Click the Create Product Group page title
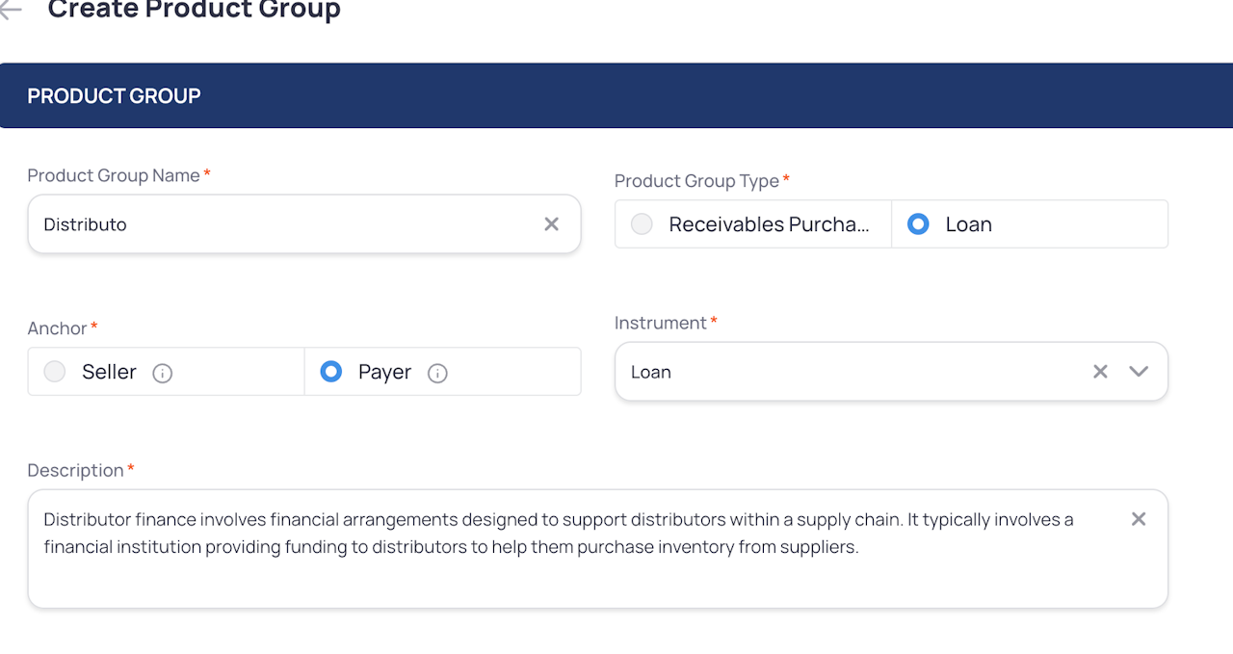The width and height of the screenshot is (1233, 654). tap(194, 11)
